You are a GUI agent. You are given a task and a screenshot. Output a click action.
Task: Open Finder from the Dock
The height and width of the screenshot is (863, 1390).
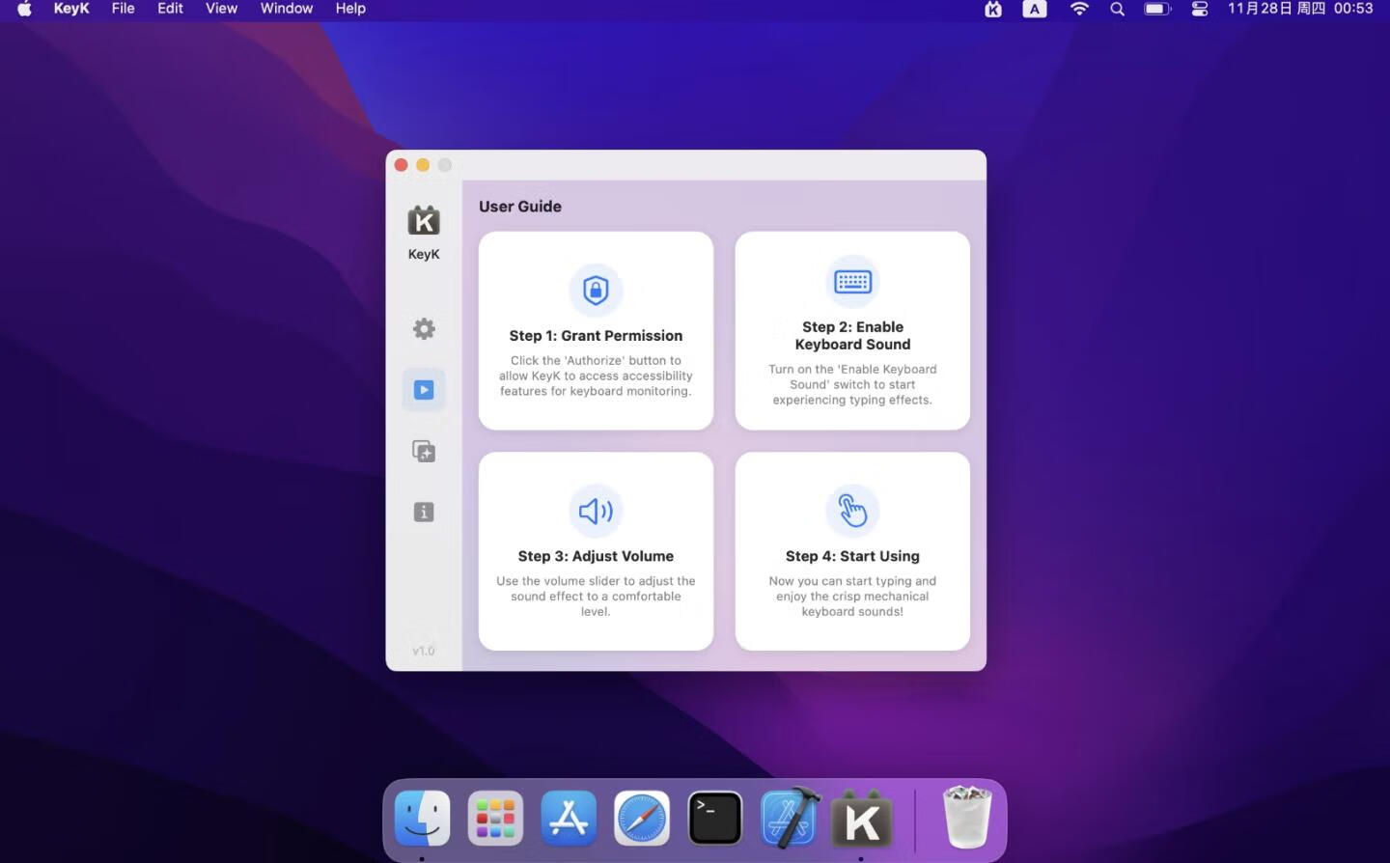click(x=422, y=819)
